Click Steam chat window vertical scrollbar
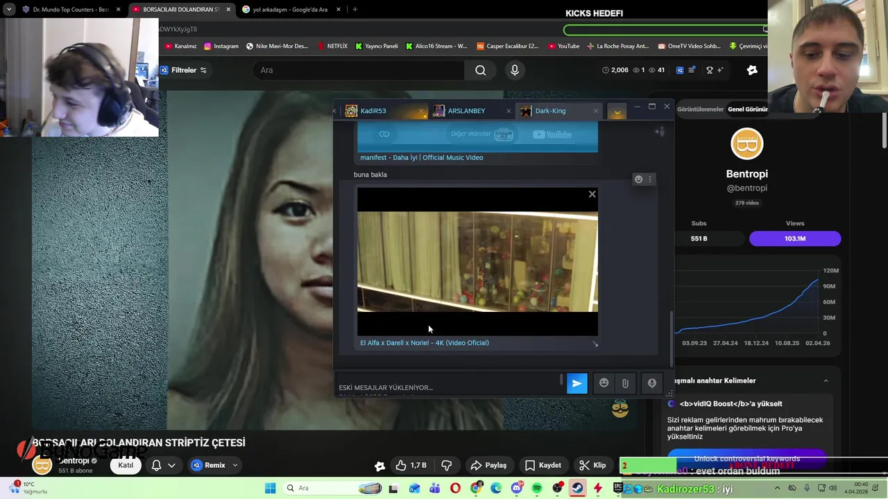This screenshot has width=888, height=499. click(670, 340)
